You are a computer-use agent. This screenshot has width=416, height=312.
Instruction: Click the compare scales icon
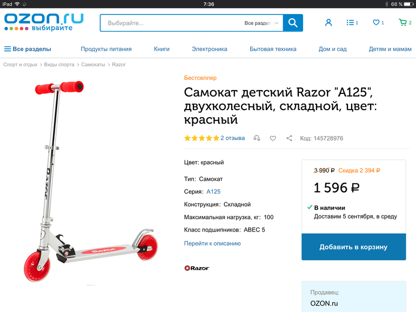click(257, 138)
